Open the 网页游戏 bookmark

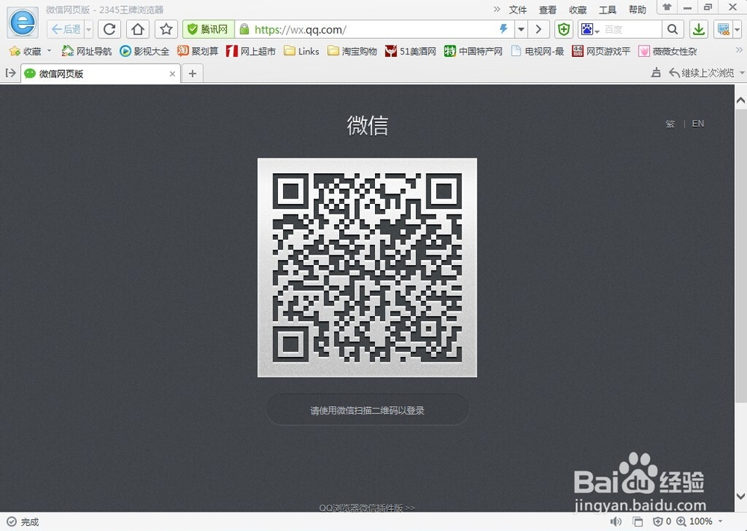(601, 51)
